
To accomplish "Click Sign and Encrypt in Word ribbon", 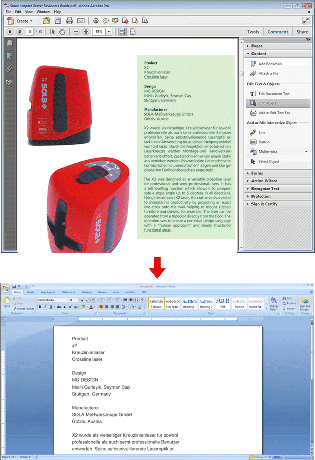I will 305,303.
